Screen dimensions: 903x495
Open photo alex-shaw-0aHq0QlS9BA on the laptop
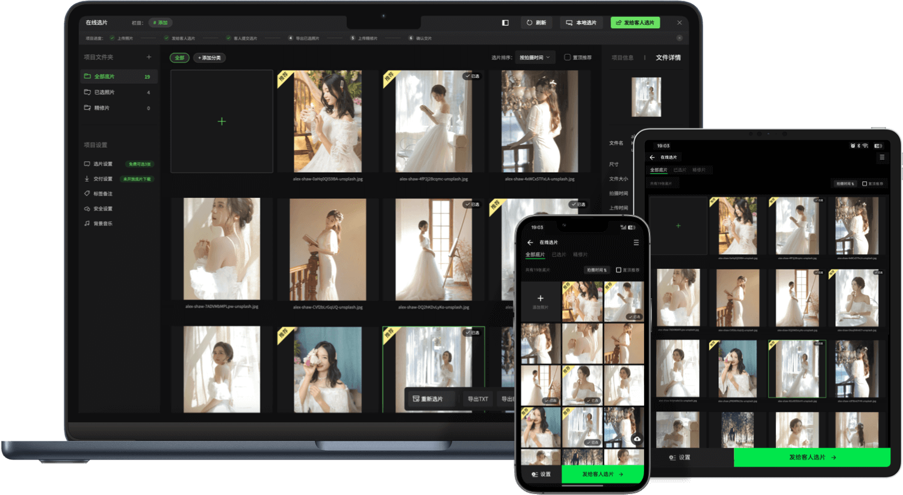(327, 121)
